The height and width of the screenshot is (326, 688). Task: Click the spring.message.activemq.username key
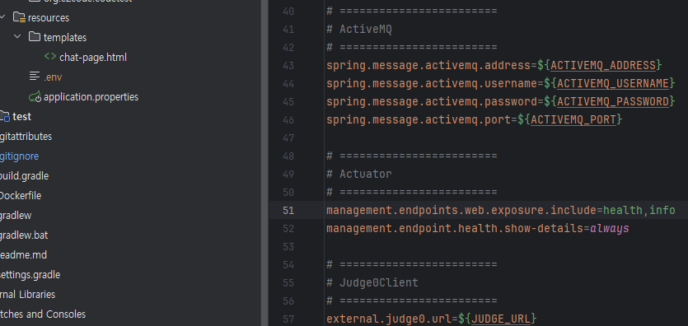[x=432, y=84]
